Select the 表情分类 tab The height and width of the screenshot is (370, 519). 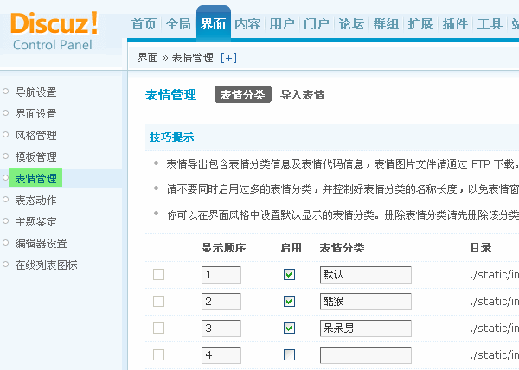243,95
